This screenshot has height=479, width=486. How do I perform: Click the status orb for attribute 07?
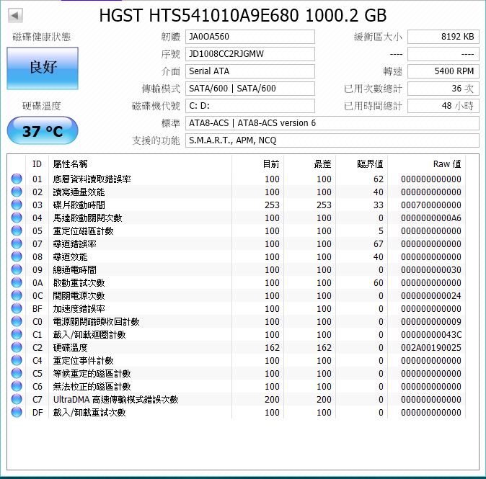[x=17, y=244]
